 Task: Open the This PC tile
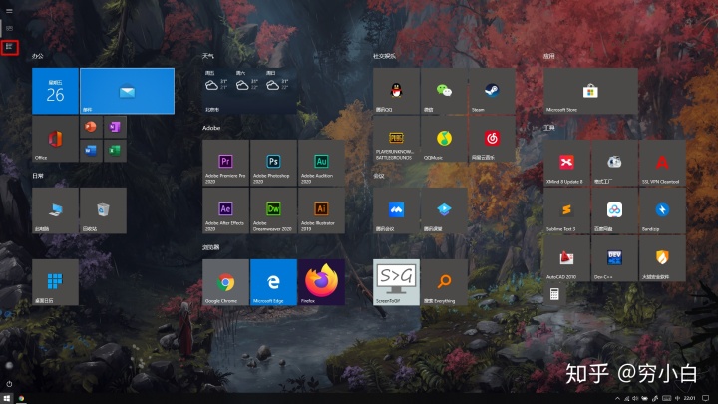pyautogui.click(x=55, y=210)
